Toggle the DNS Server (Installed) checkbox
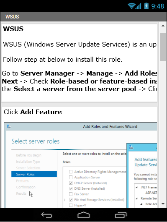The image size is (167, 222). click(x=71, y=188)
